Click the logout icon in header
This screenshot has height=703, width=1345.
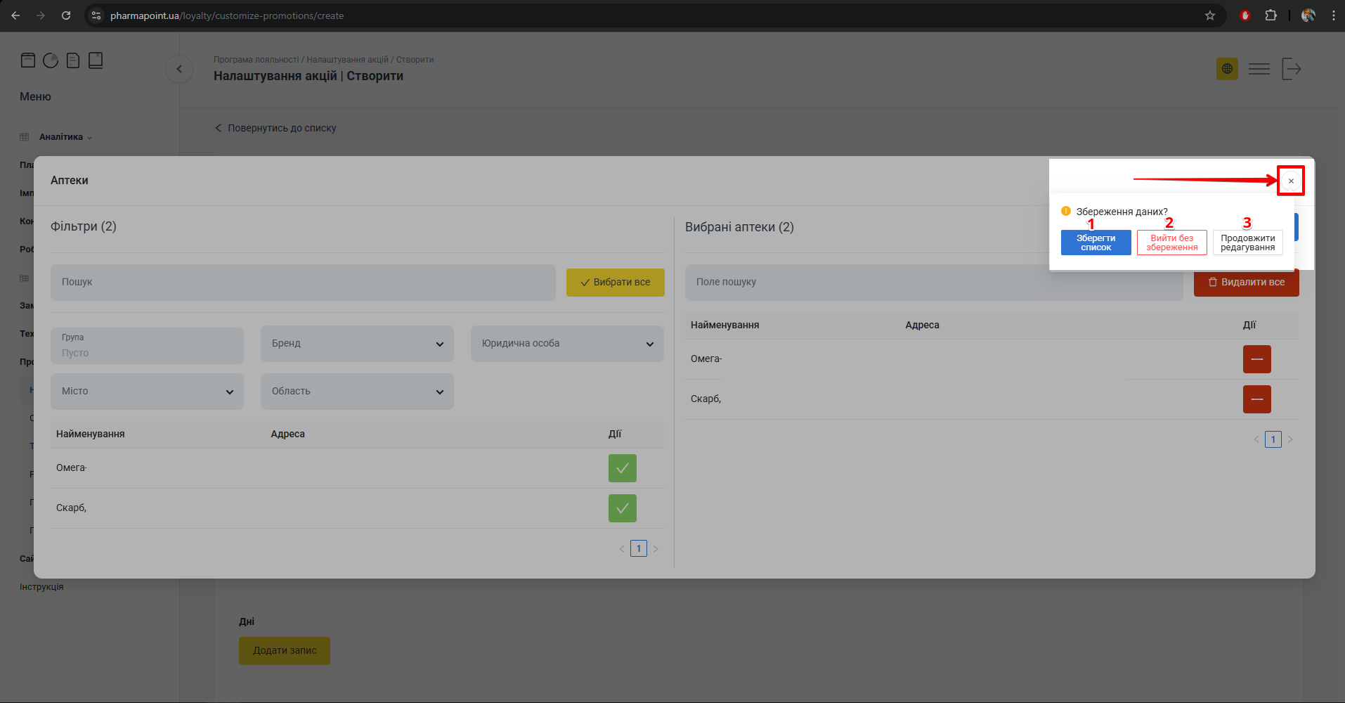pyautogui.click(x=1291, y=69)
